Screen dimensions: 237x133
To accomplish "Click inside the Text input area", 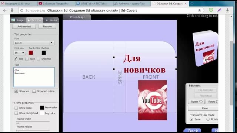I will point(34,77).
